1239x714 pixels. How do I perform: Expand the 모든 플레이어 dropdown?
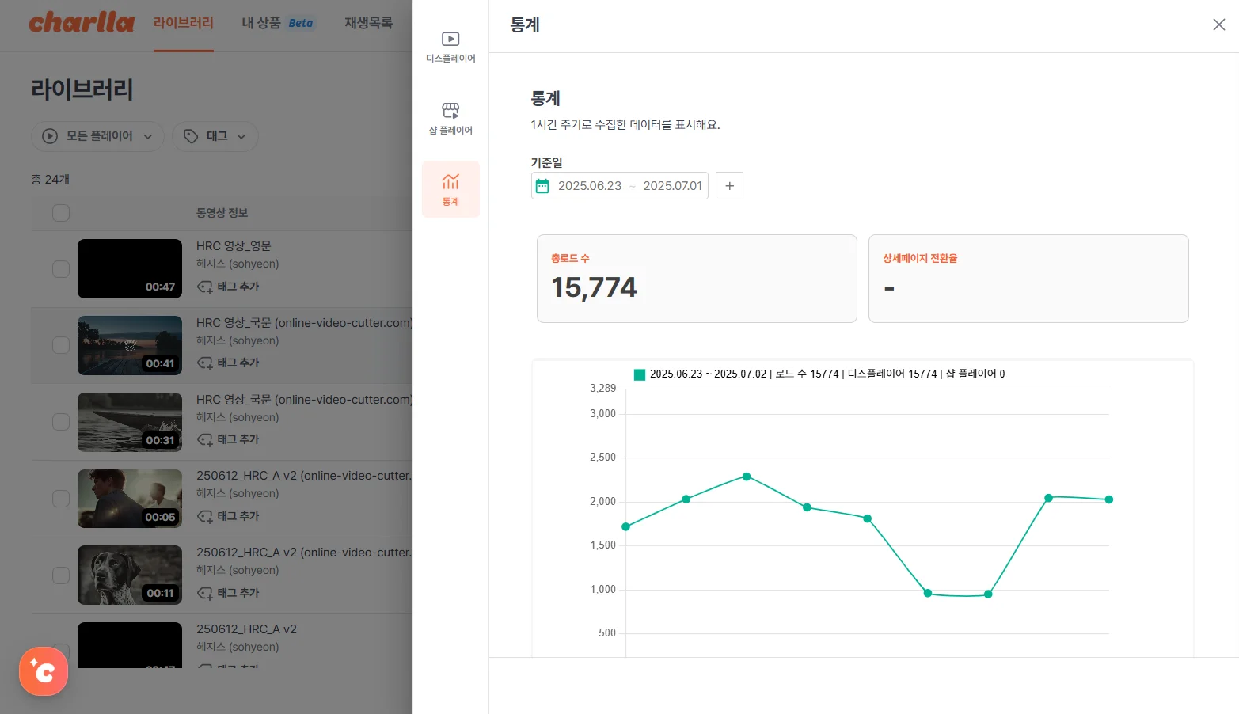tap(97, 136)
